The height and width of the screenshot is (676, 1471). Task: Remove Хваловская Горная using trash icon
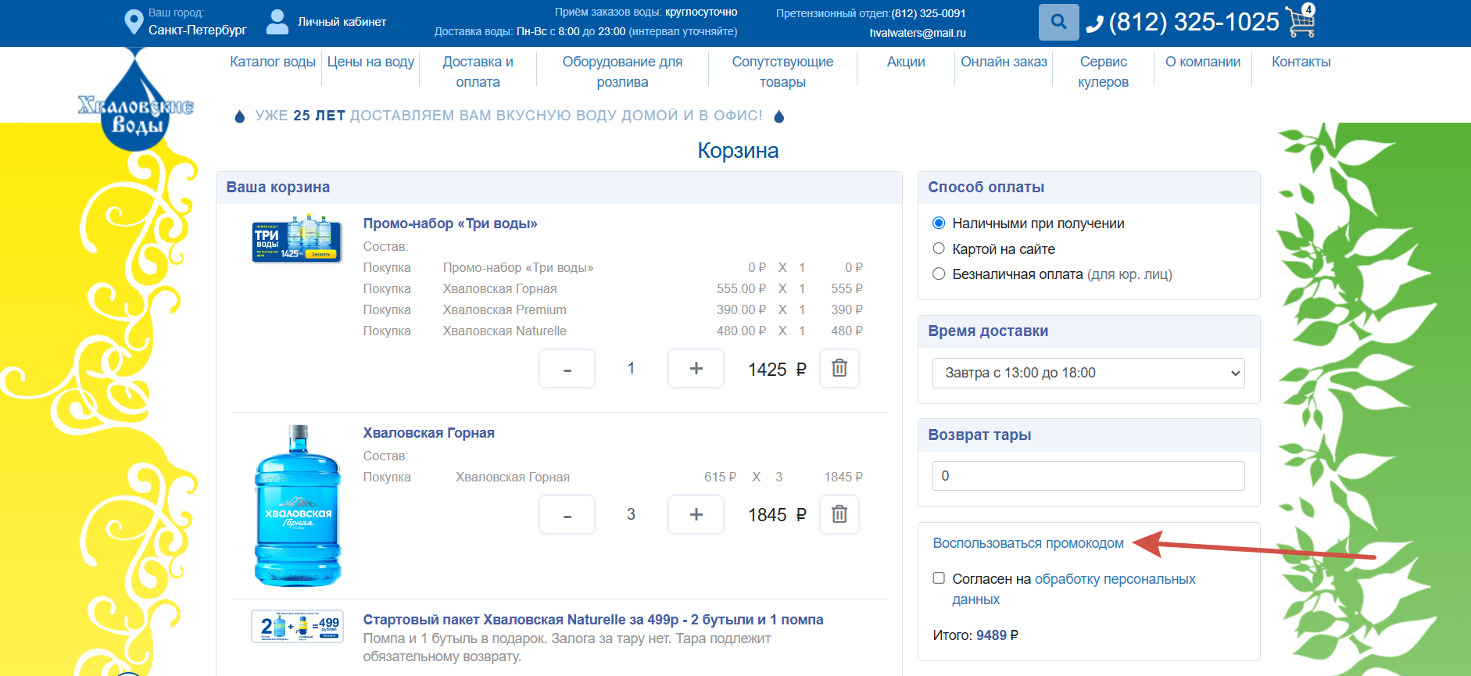[839, 514]
